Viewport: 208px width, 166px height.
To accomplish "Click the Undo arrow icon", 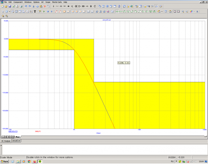I will pyautogui.click(x=26, y=6).
